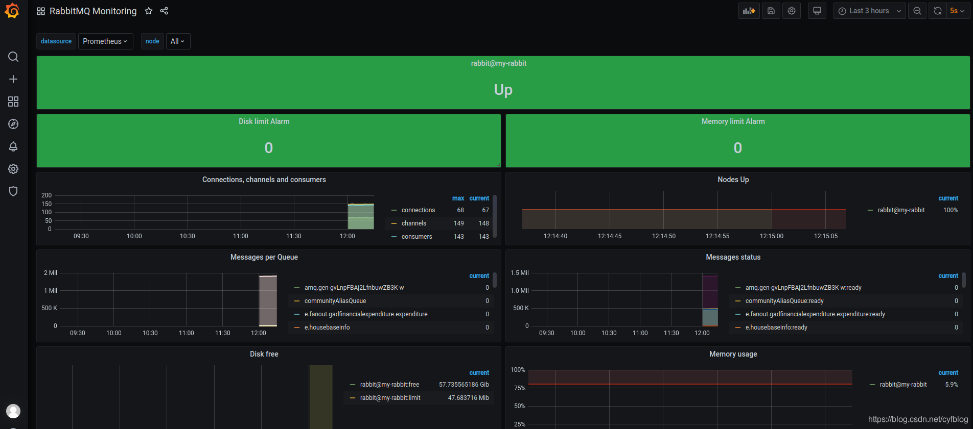Sort Connections legend by max column
Image resolution: width=973 pixels, height=429 pixels.
[x=458, y=198]
